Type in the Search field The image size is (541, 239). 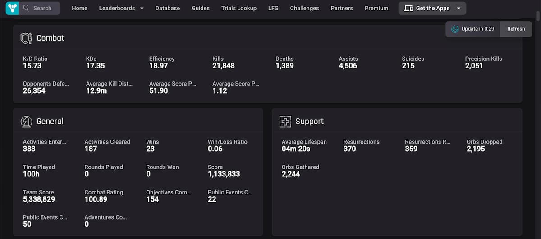pos(44,8)
